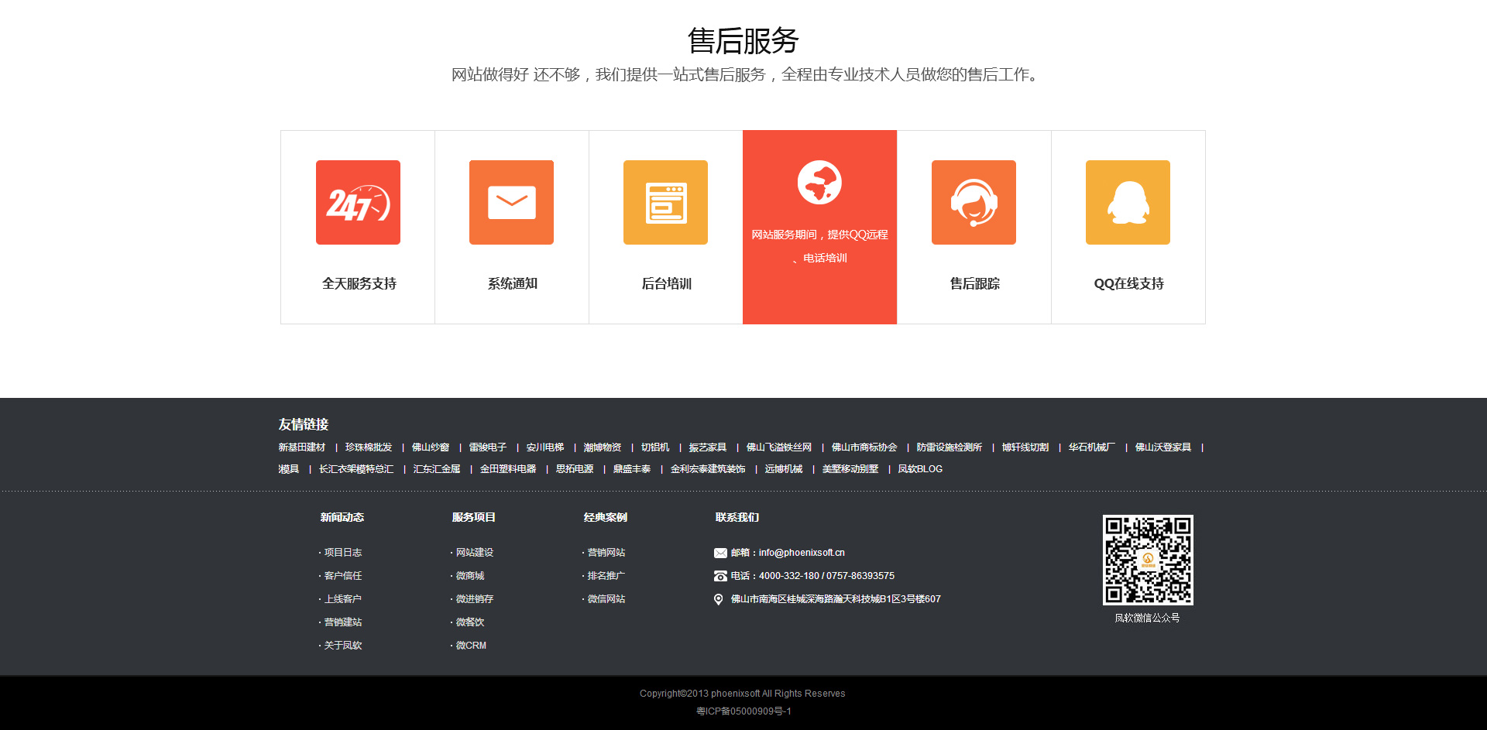
Task: Click the backend training window icon
Action: click(x=665, y=203)
